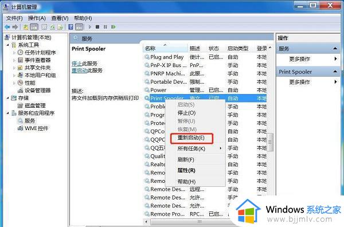
Task: Click the Back arrow toolbar icon
Action: click(x=7, y=27)
